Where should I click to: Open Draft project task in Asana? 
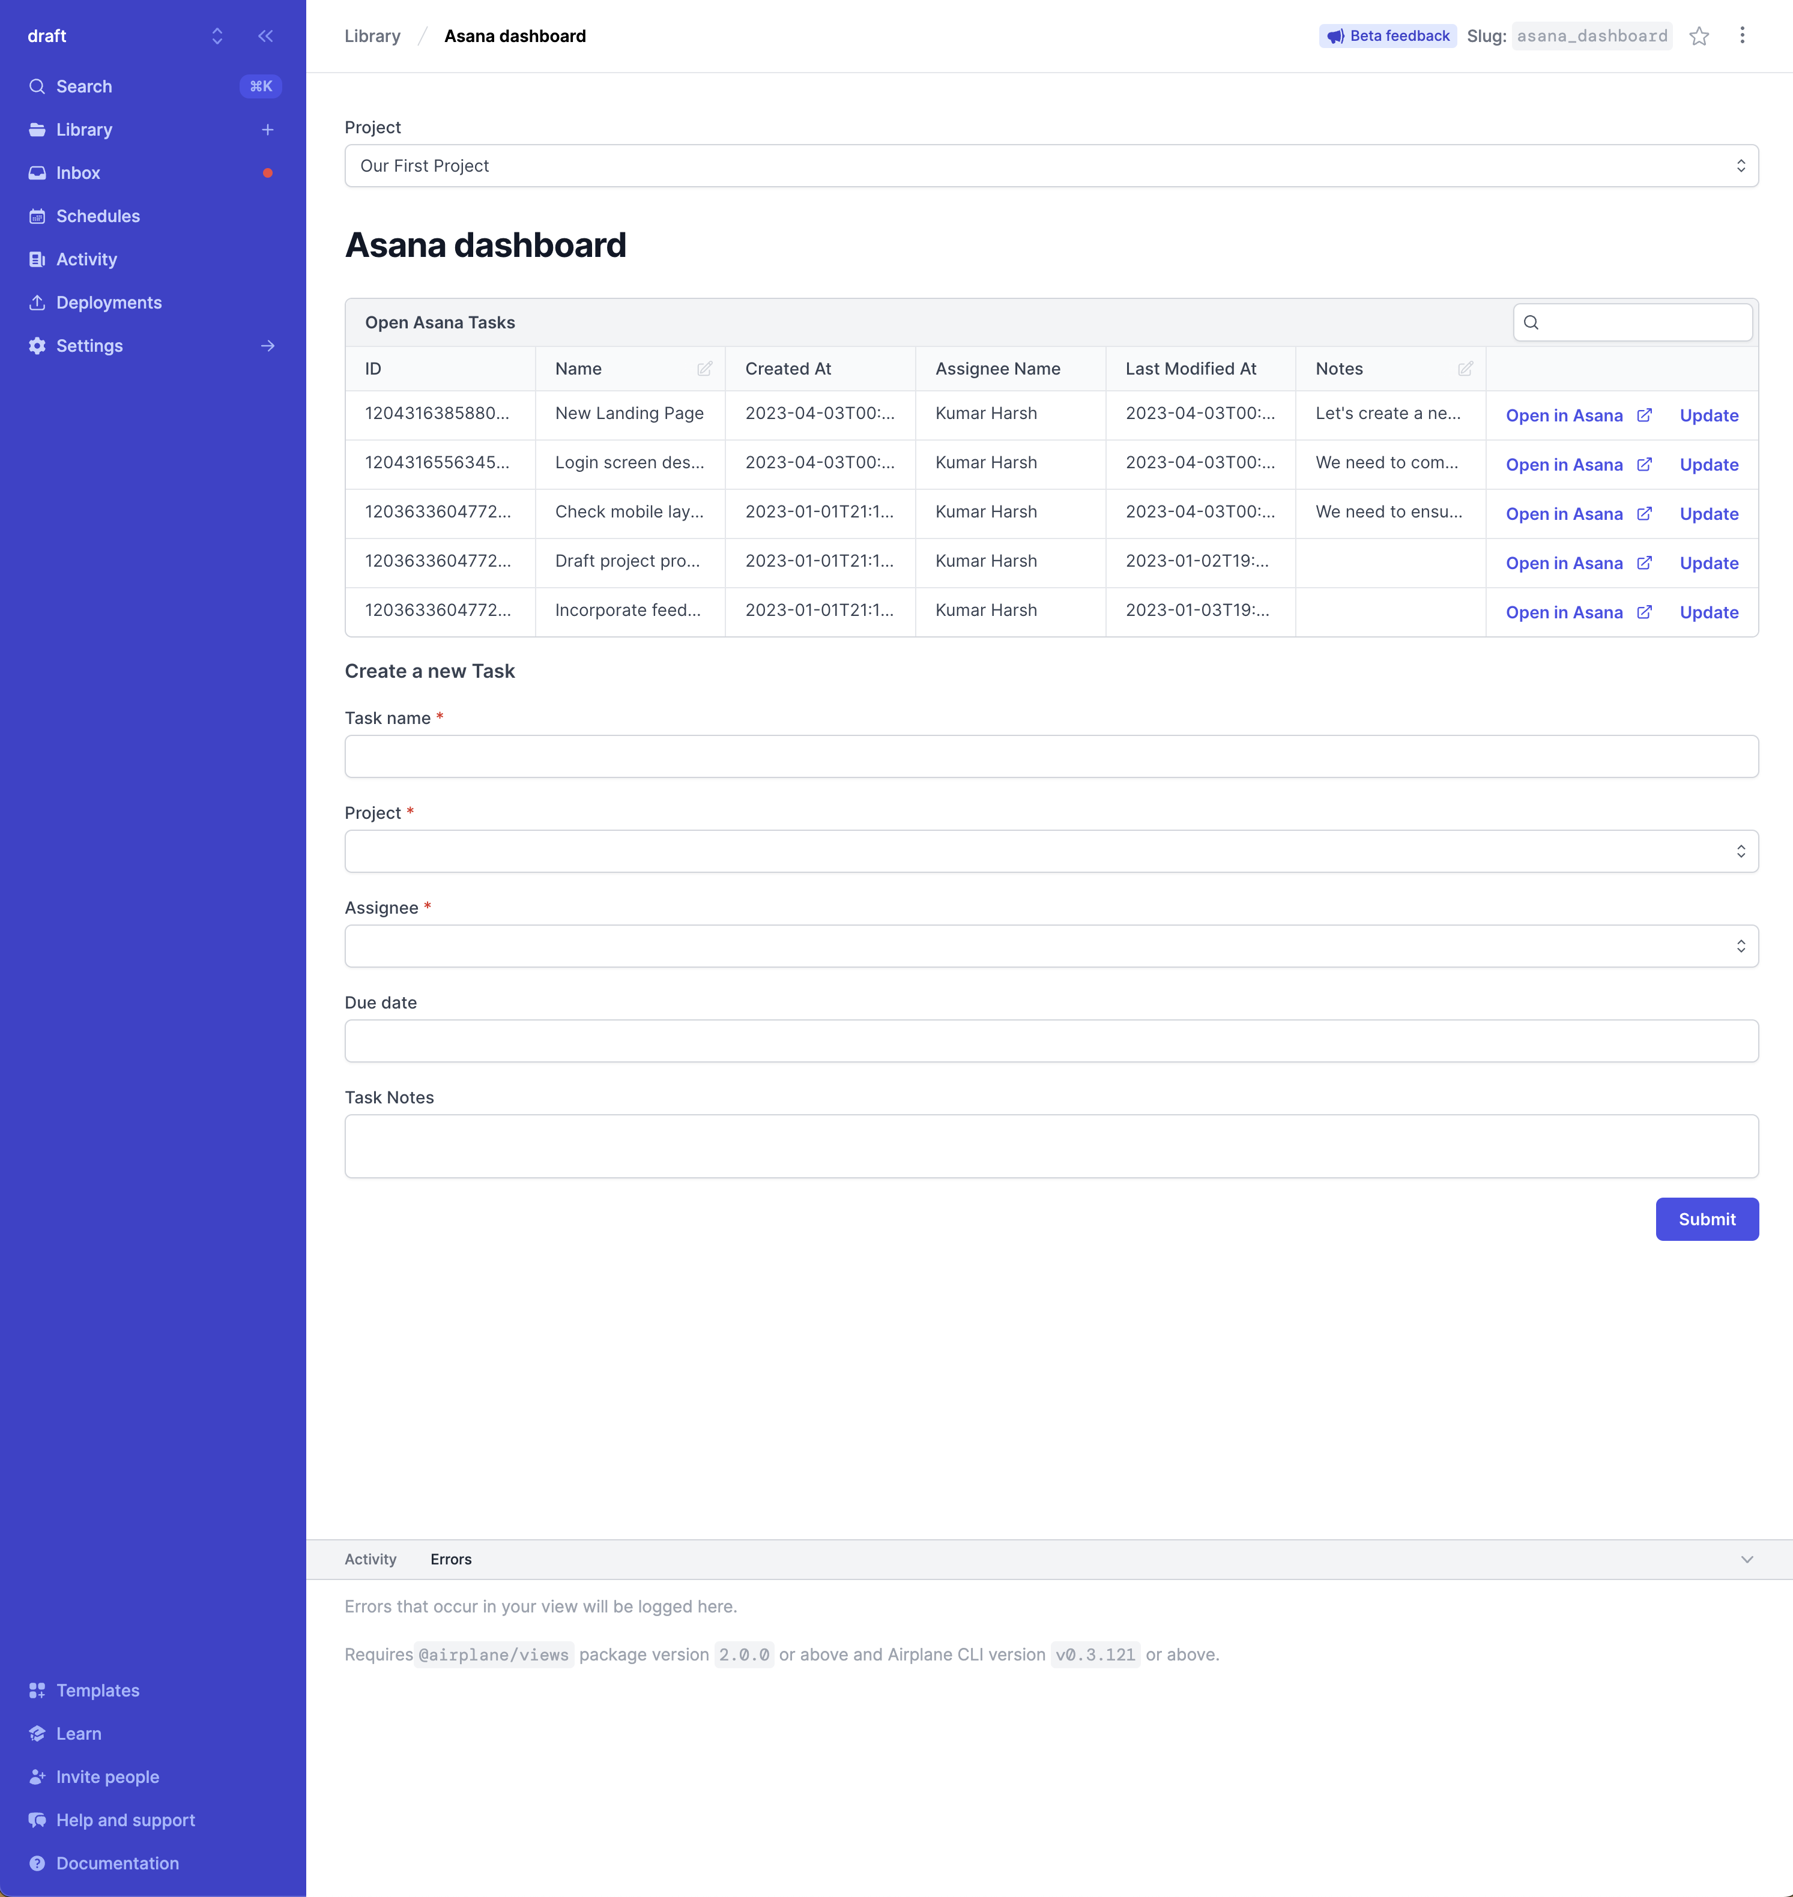click(1578, 563)
